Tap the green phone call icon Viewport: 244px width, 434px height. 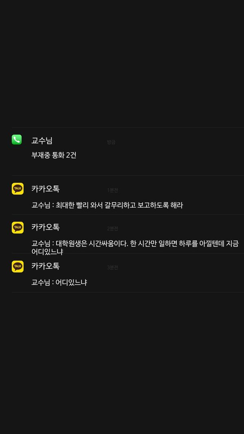tap(17, 140)
